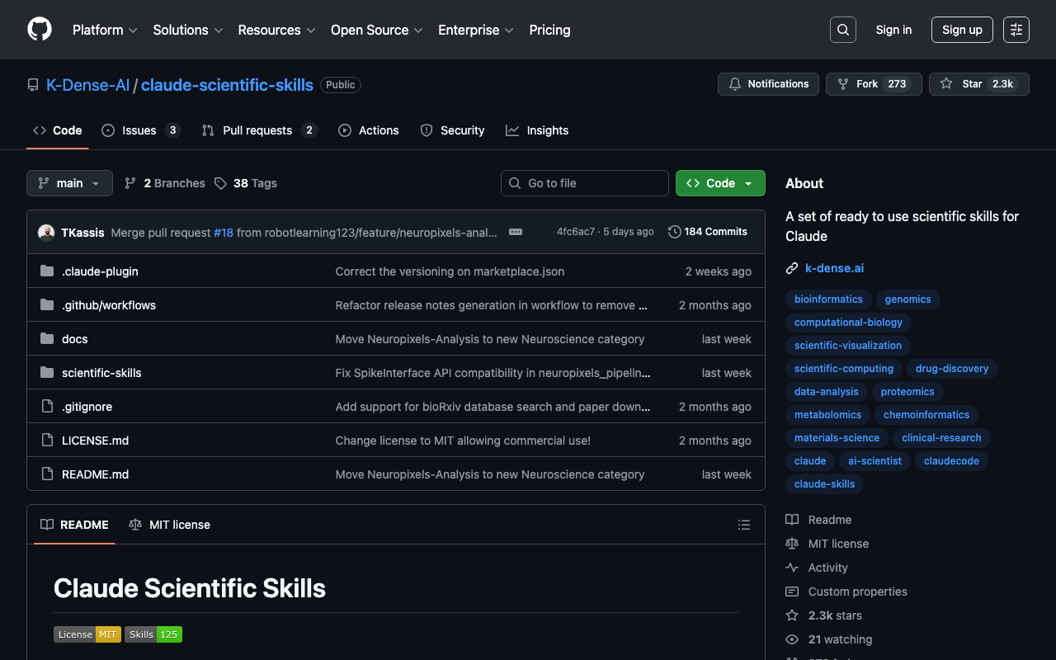Open commit history showing 184 Commits
This screenshot has width=1056, height=660.
(x=707, y=232)
